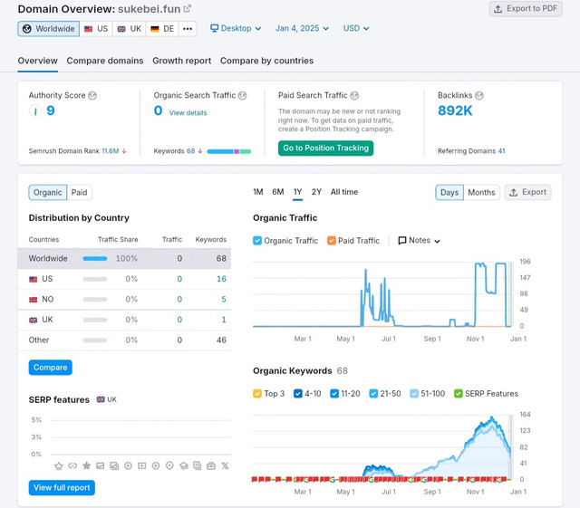Uncheck the Paid Traffic checkbox
The height and width of the screenshot is (508, 580).
click(332, 241)
